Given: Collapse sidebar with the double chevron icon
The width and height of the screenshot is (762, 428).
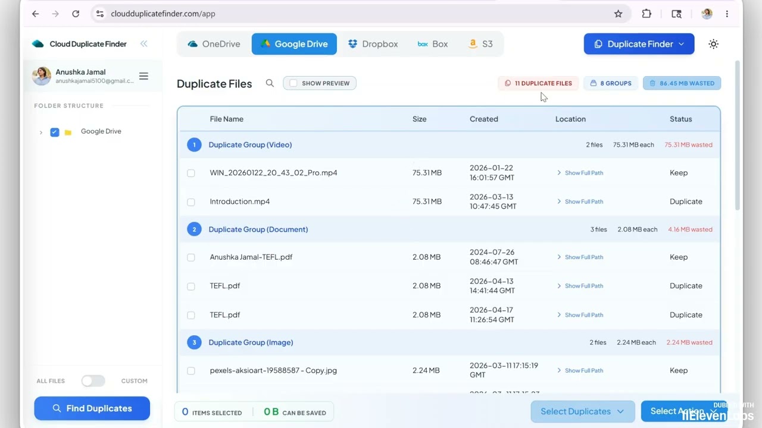Looking at the screenshot, I should 143,44.
